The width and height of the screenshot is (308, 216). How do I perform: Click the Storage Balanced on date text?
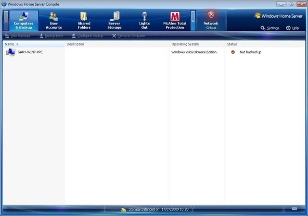(158, 209)
